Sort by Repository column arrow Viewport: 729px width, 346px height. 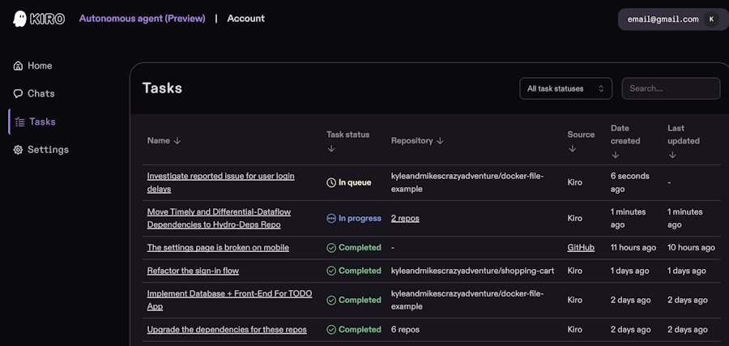point(440,141)
